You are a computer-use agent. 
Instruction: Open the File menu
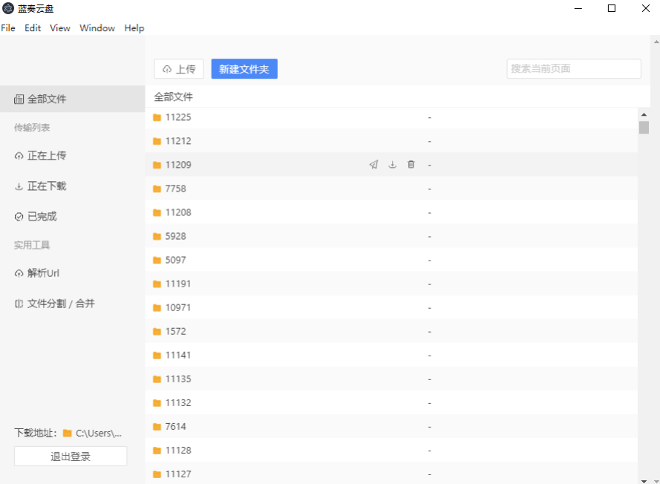coord(8,27)
